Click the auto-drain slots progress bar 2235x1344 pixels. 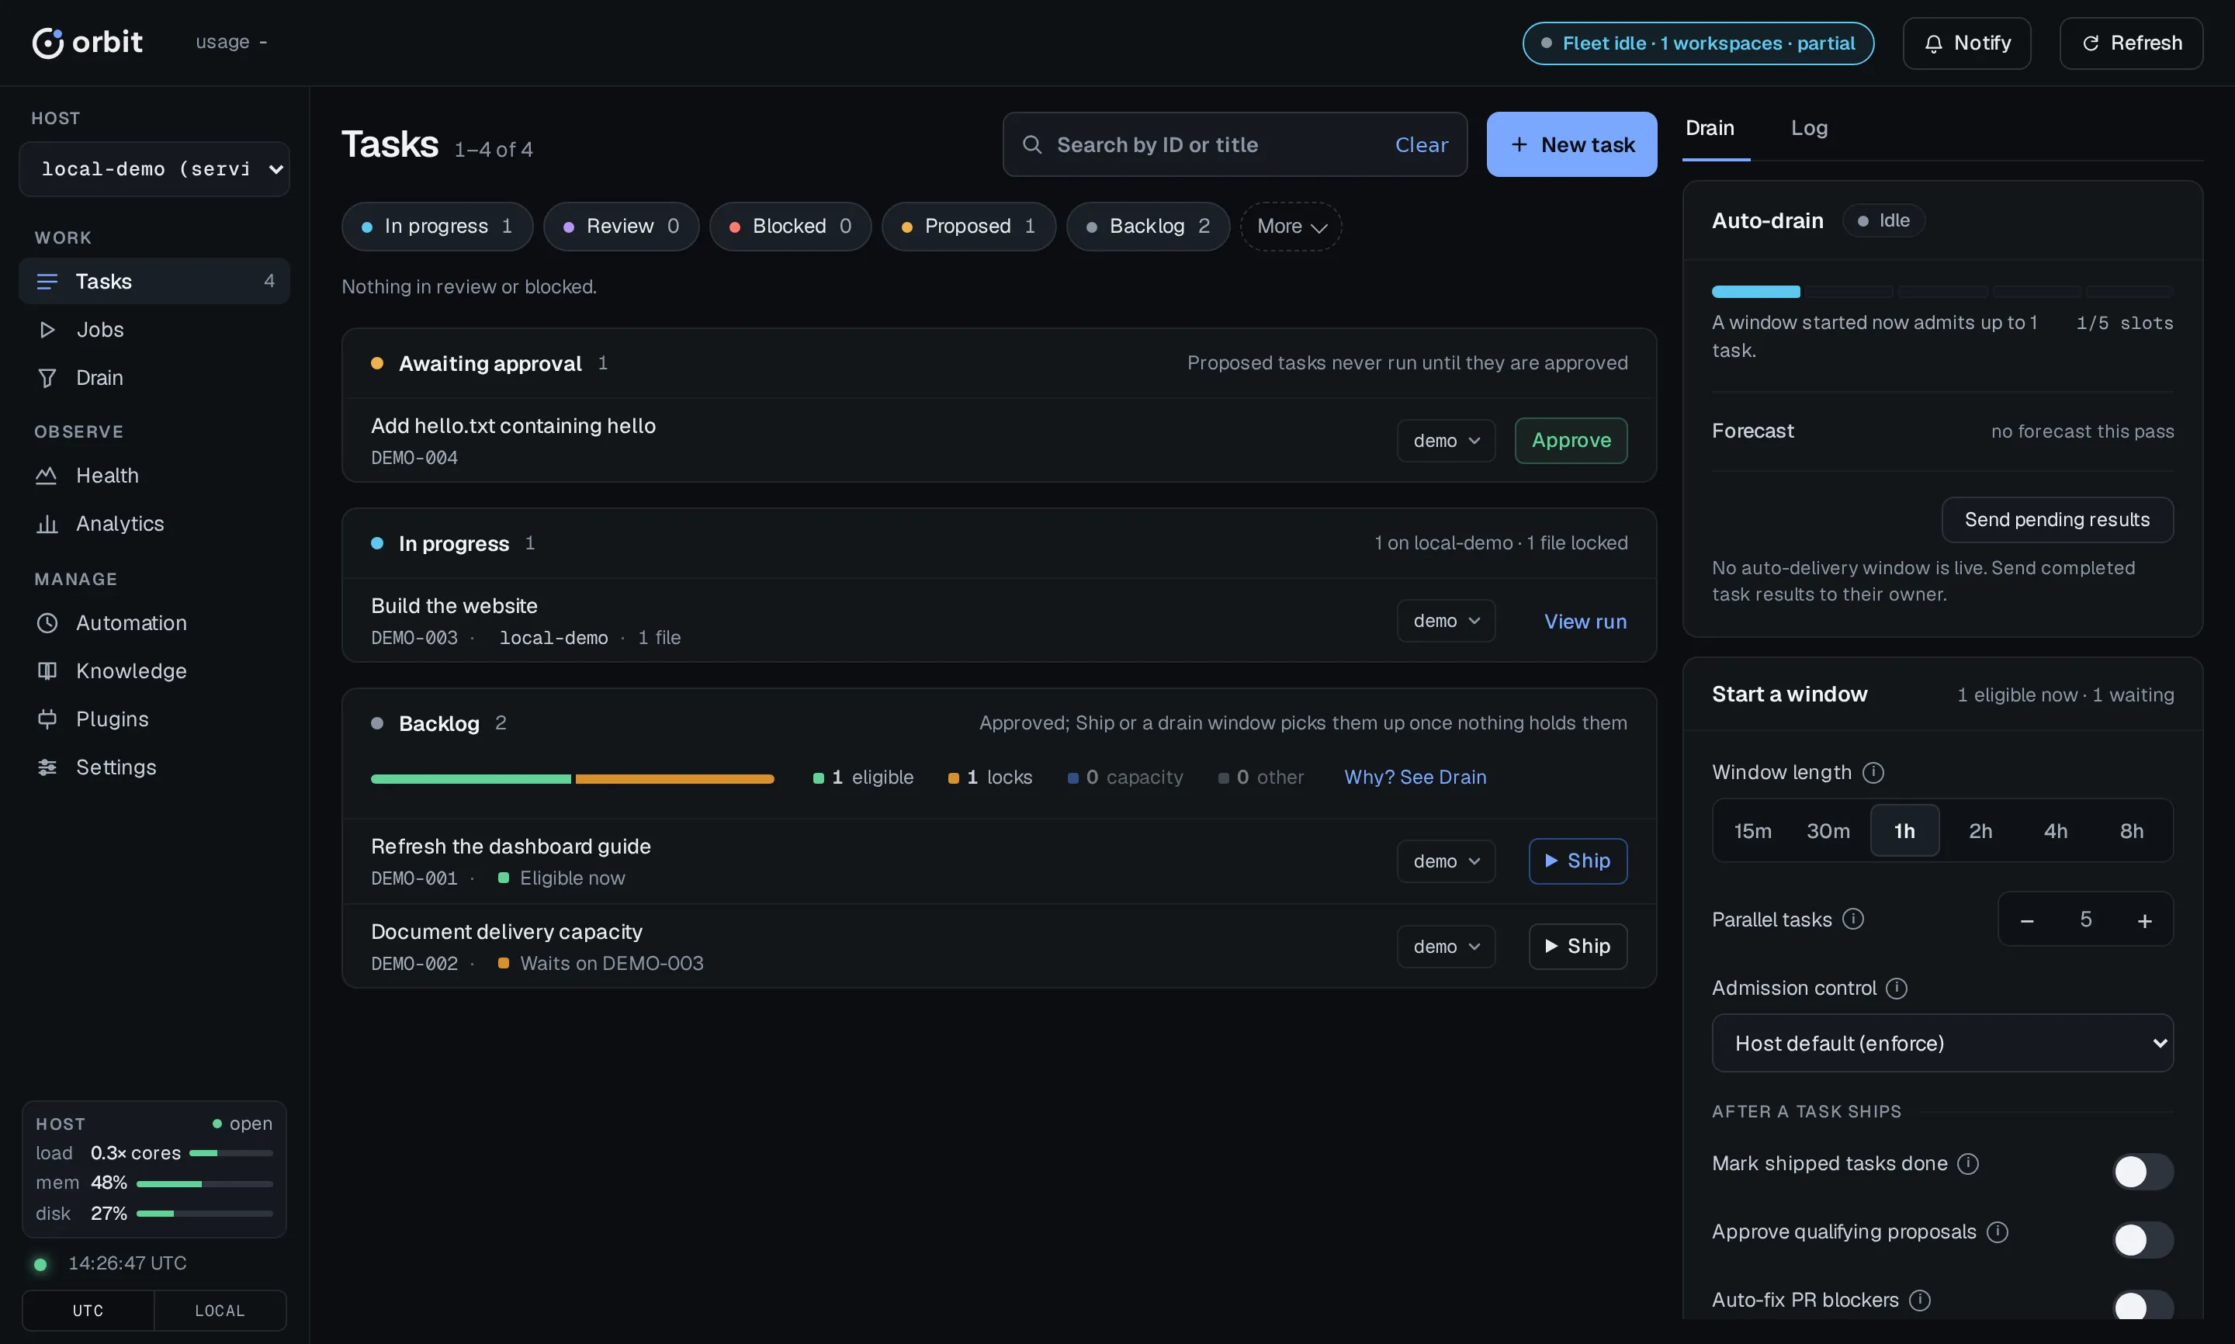tap(1942, 292)
